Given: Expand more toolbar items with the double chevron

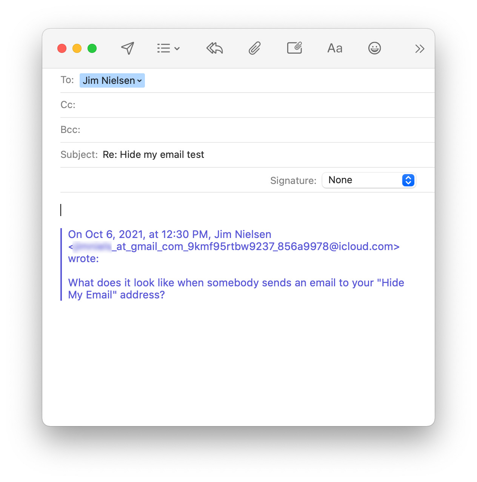Looking at the screenshot, I should (x=420, y=49).
